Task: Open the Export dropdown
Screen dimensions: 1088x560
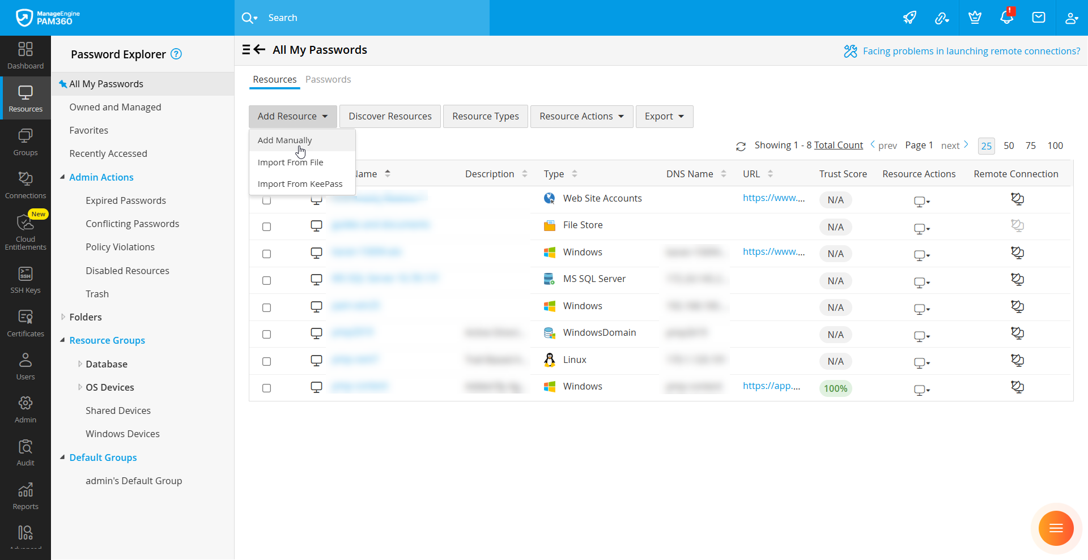Action: [x=664, y=117]
